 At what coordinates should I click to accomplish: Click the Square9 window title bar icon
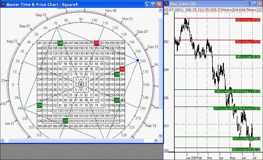(3, 4)
